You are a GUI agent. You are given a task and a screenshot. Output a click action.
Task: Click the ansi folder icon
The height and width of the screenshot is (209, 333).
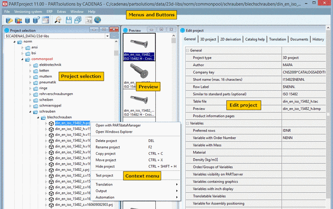(x=28, y=47)
